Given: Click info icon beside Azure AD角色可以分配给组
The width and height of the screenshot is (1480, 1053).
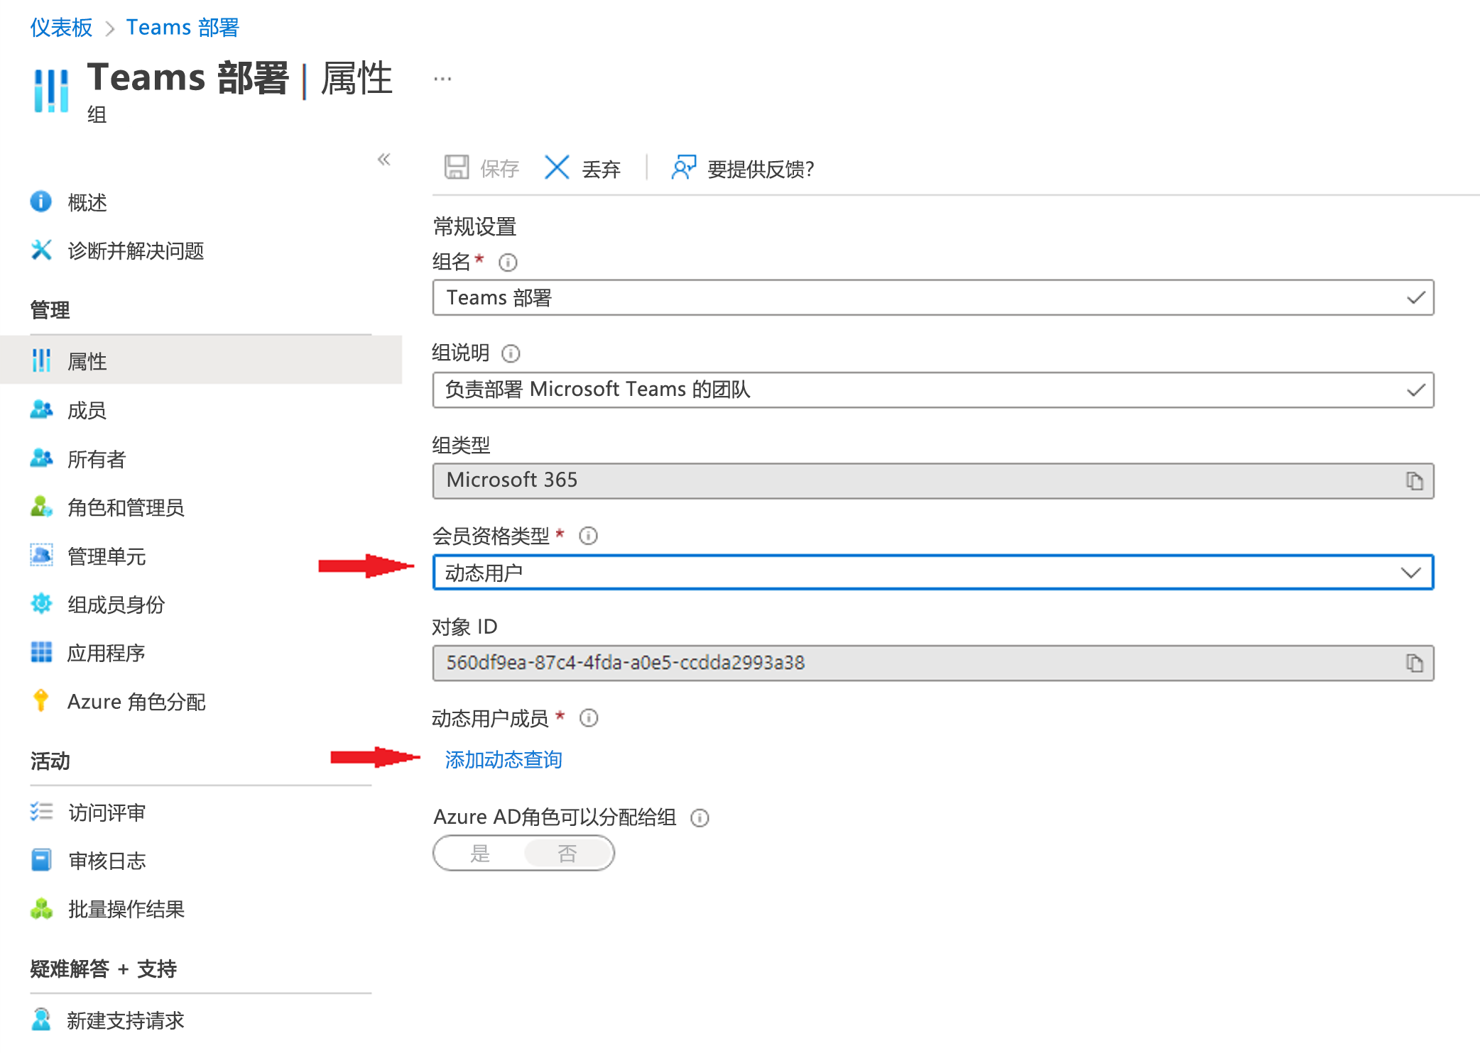Looking at the screenshot, I should click(x=700, y=818).
